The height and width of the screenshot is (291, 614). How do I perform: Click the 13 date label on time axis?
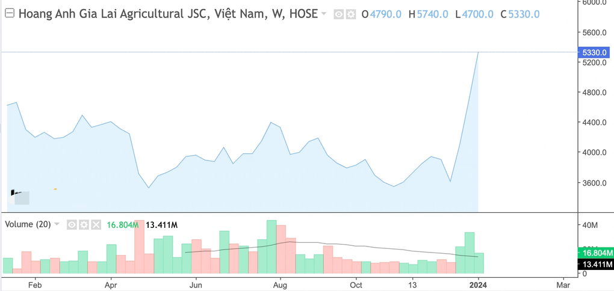[x=412, y=284]
